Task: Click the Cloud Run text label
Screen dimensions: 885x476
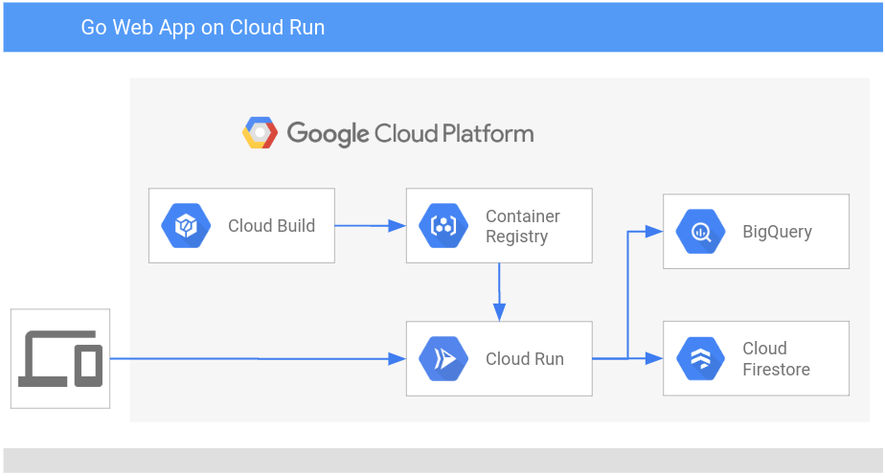Action: pyautogui.click(x=524, y=359)
